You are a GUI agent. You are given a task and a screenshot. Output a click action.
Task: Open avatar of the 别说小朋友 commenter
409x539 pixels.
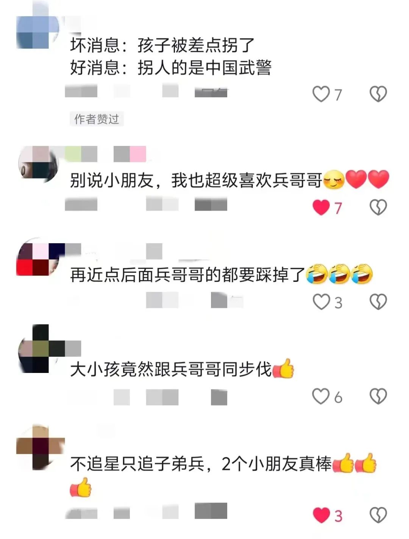click(38, 165)
